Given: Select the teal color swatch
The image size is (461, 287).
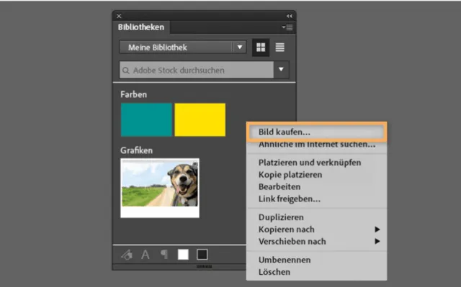Looking at the screenshot, I should pyautogui.click(x=146, y=119).
